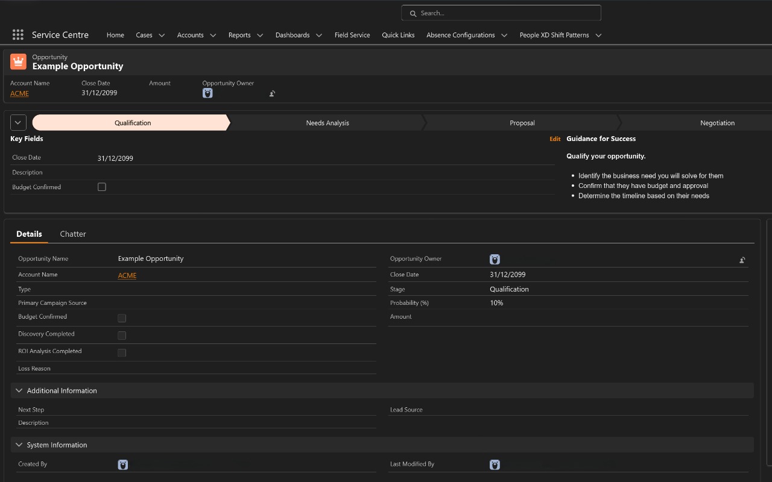Click ACME account link in Details
Image resolution: width=772 pixels, height=482 pixels.
point(127,275)
